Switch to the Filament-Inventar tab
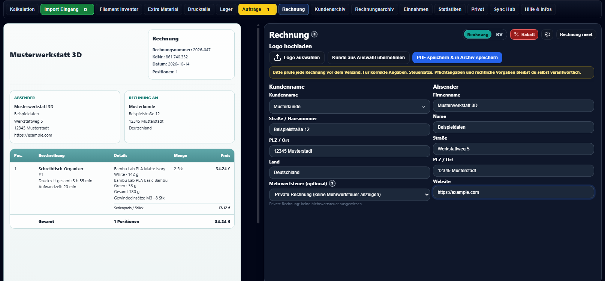 click(x=119, y=9)
